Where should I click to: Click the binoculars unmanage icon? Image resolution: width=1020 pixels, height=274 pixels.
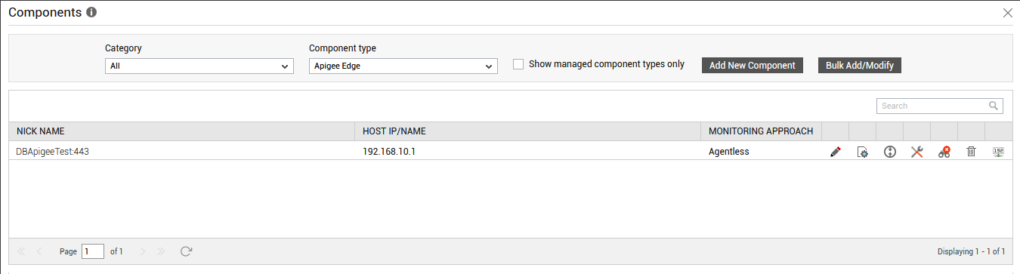click(944, 152)
